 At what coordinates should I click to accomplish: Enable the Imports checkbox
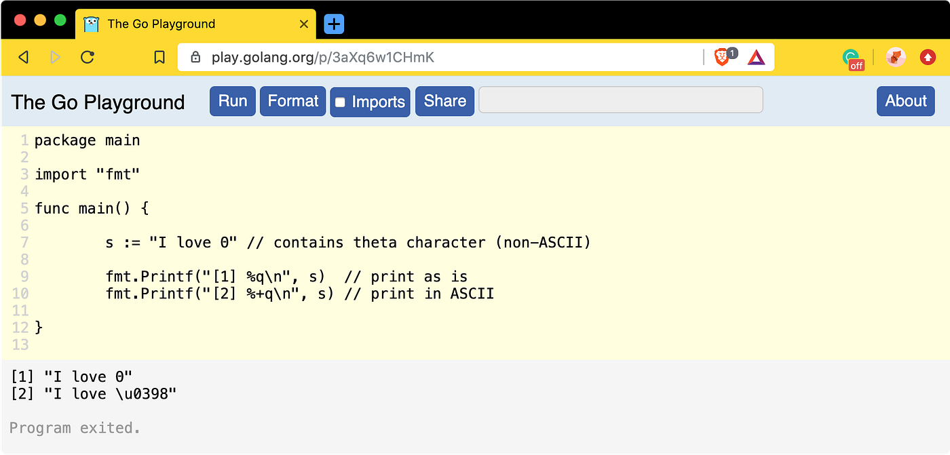coord(341,102)
